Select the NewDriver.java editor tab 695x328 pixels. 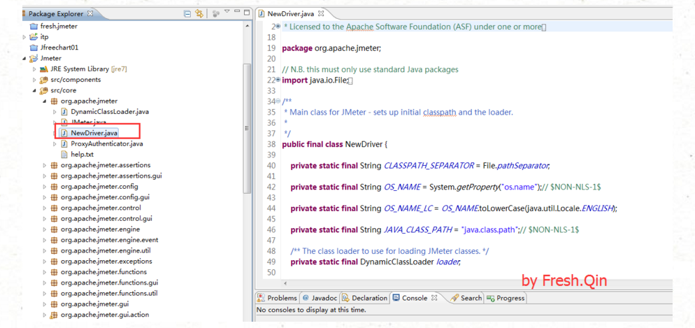pos(291,14)
